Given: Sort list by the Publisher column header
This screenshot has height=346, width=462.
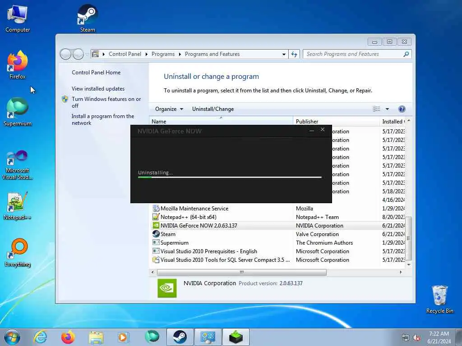Looking at the screenshot, I should point(336,121).
